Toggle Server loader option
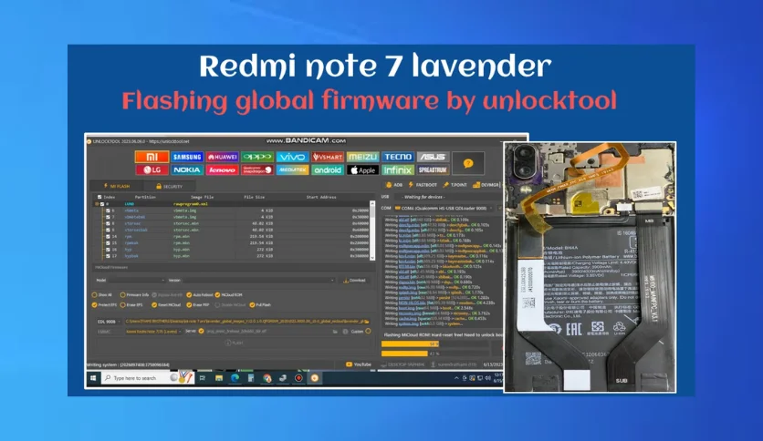The width and height of the screenshot is (763, 441). point(201,332)
